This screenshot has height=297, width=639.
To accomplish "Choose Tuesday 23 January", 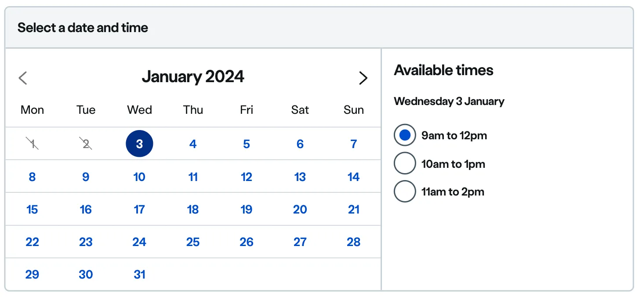I will coord(86,242).
